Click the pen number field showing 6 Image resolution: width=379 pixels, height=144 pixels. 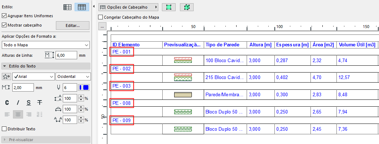tap(70, 87)
